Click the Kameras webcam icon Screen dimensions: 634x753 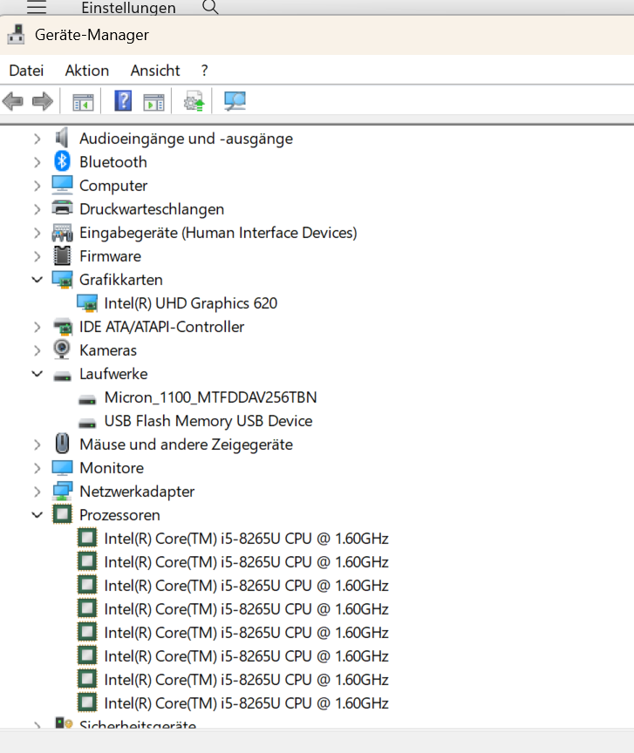[x=62, y=349]
